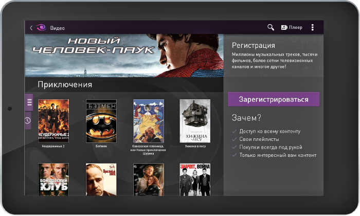The height and width of the screenshot is (216, 360).
Task: Open the Хижина в лесу poster
Action: (195, 121)
